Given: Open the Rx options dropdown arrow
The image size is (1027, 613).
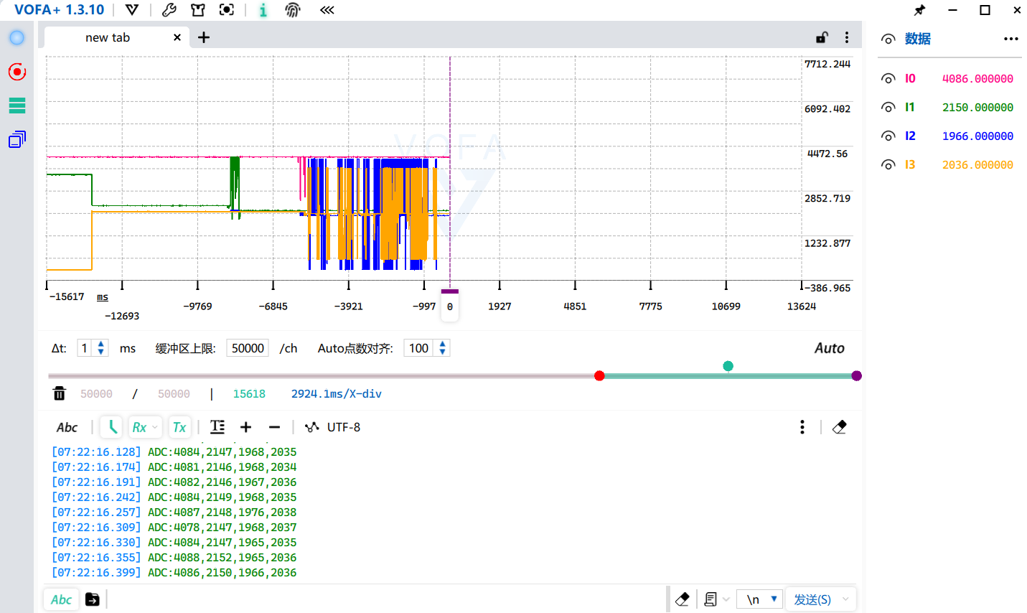Looking at the screenshot, I should [x=154, y=427].
